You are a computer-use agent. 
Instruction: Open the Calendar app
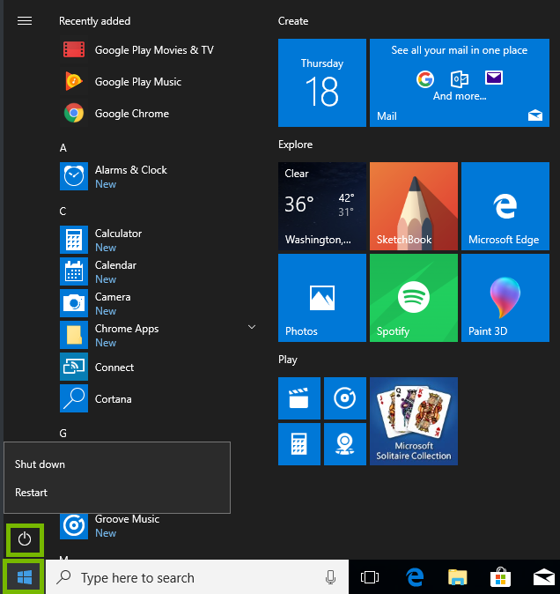click(158, 271)
